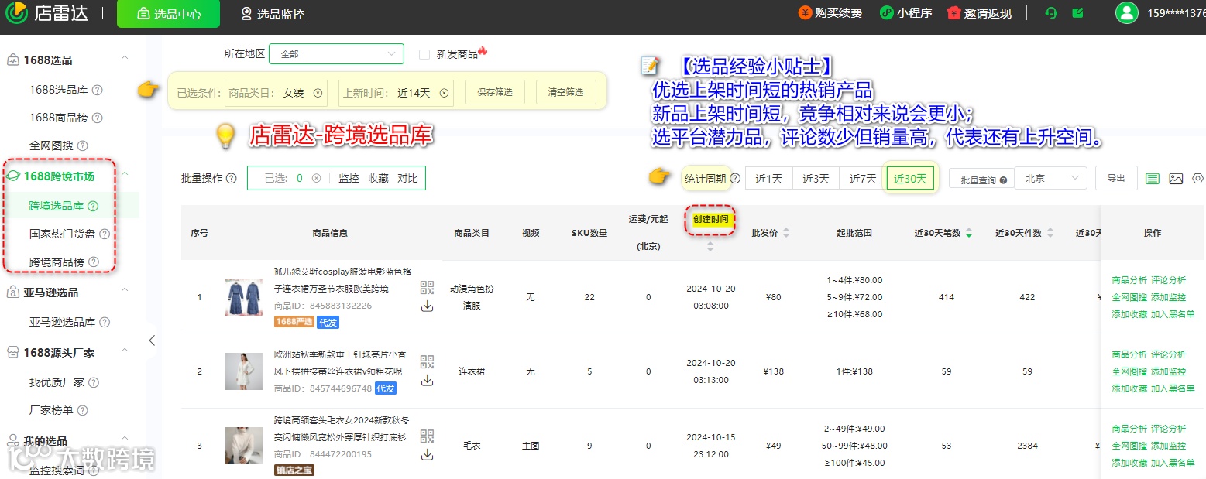
Task: Collapse the left sidebar arrow
Action: (152, 340)
